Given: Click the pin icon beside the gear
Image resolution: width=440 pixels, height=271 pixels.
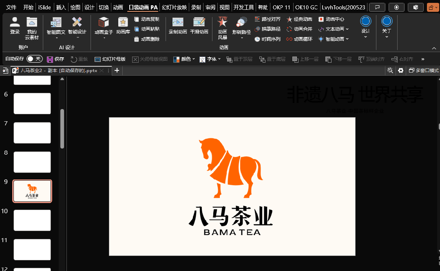Looking at the screenshot, I should pos(390,70).
